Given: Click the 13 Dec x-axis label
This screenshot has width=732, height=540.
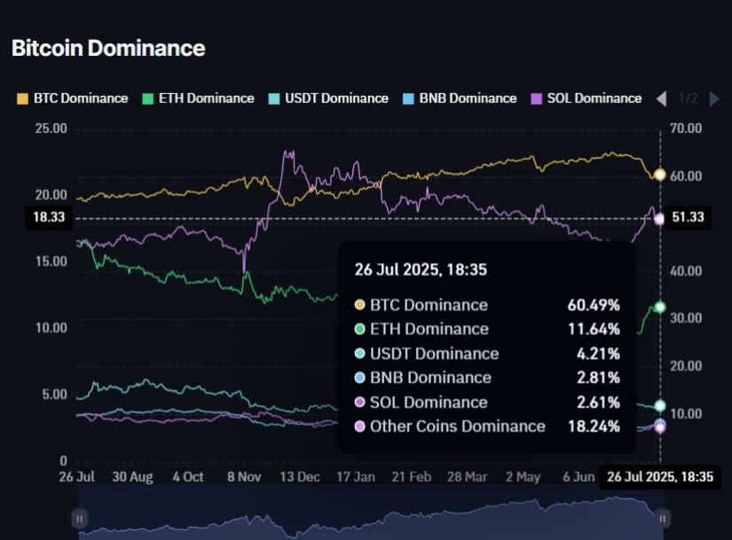Looking at the screenshot, I should click(x=300, y=477).
